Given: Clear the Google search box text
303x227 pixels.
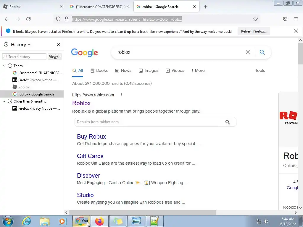Looking at the screenshot, I should [x=248, y=52].
